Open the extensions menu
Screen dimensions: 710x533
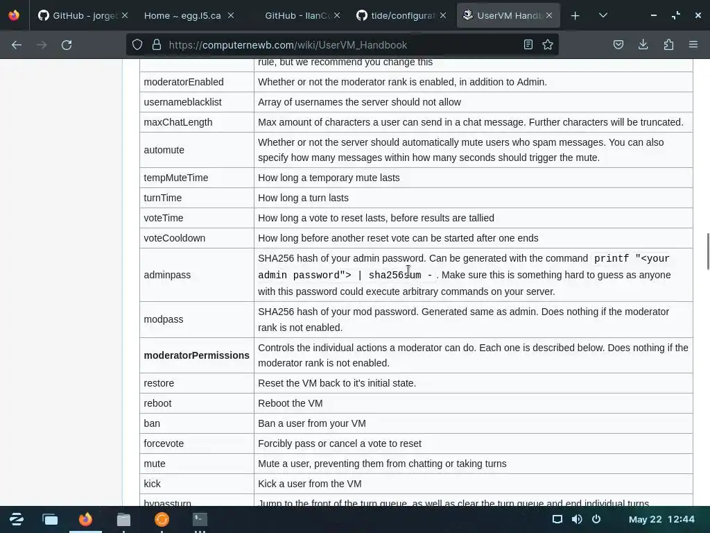668,44
